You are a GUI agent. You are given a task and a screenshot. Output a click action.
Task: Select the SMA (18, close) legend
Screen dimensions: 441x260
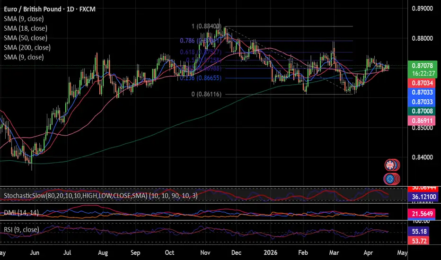tap(26, 28)
